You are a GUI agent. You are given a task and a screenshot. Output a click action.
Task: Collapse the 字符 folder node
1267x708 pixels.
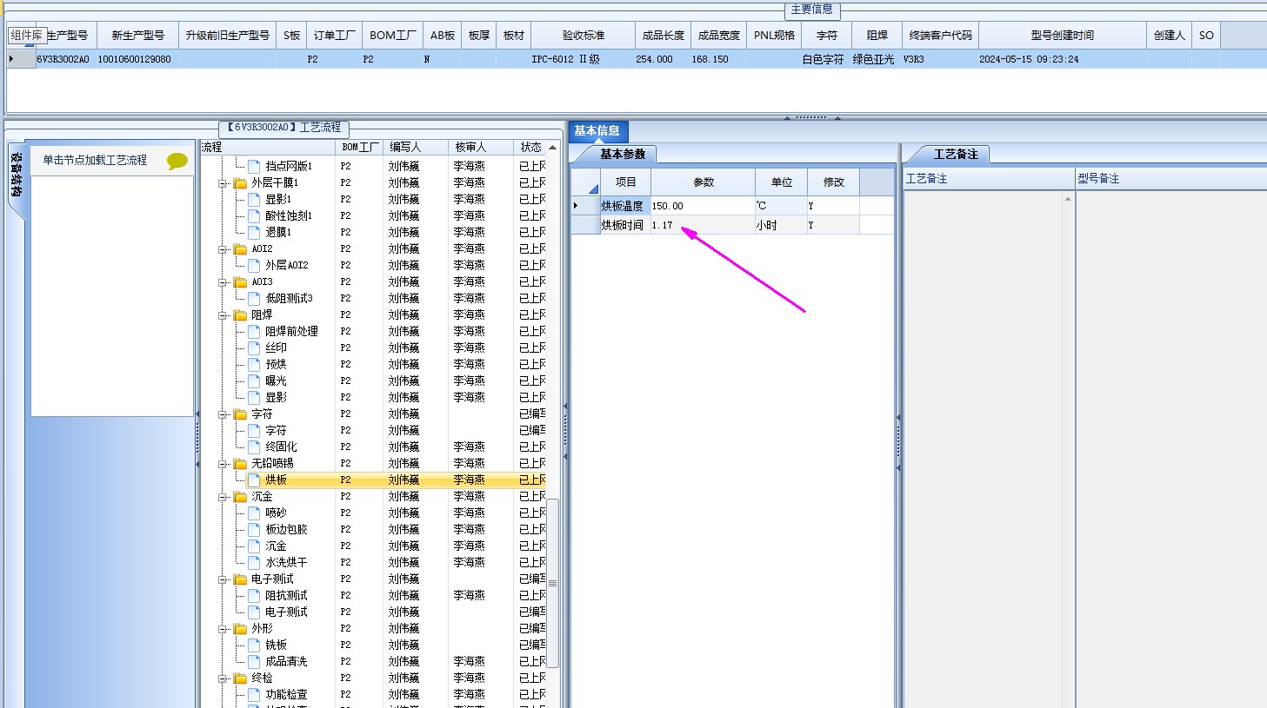point(223,414)
